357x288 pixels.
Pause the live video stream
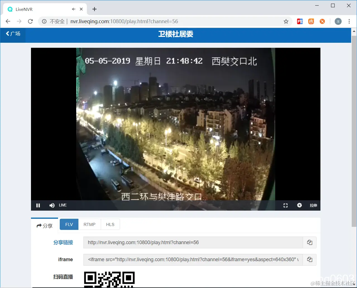click(x=38, y=205)
